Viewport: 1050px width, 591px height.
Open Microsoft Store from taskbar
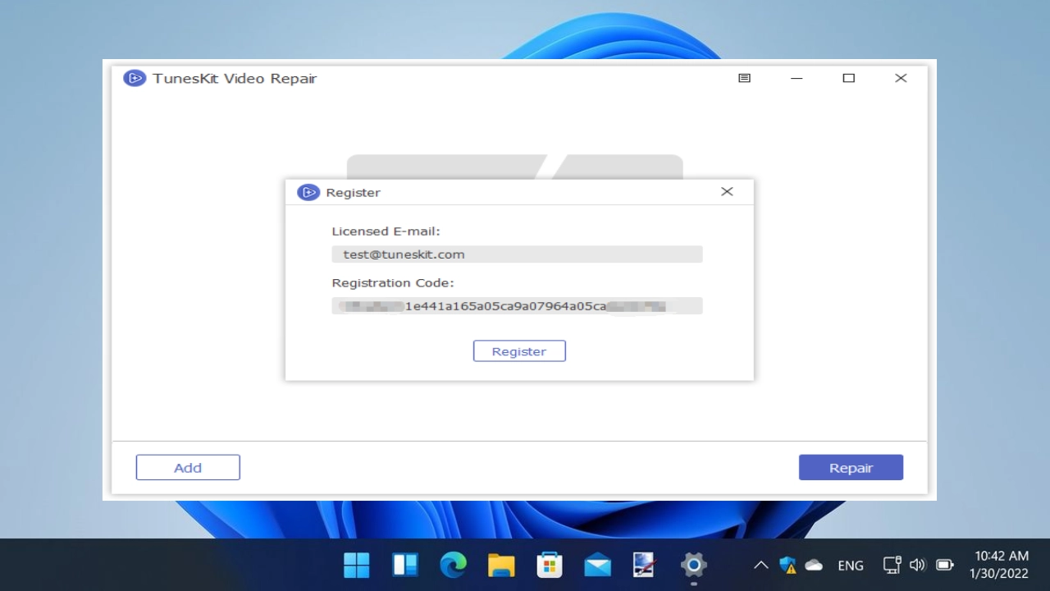point(550,565)
